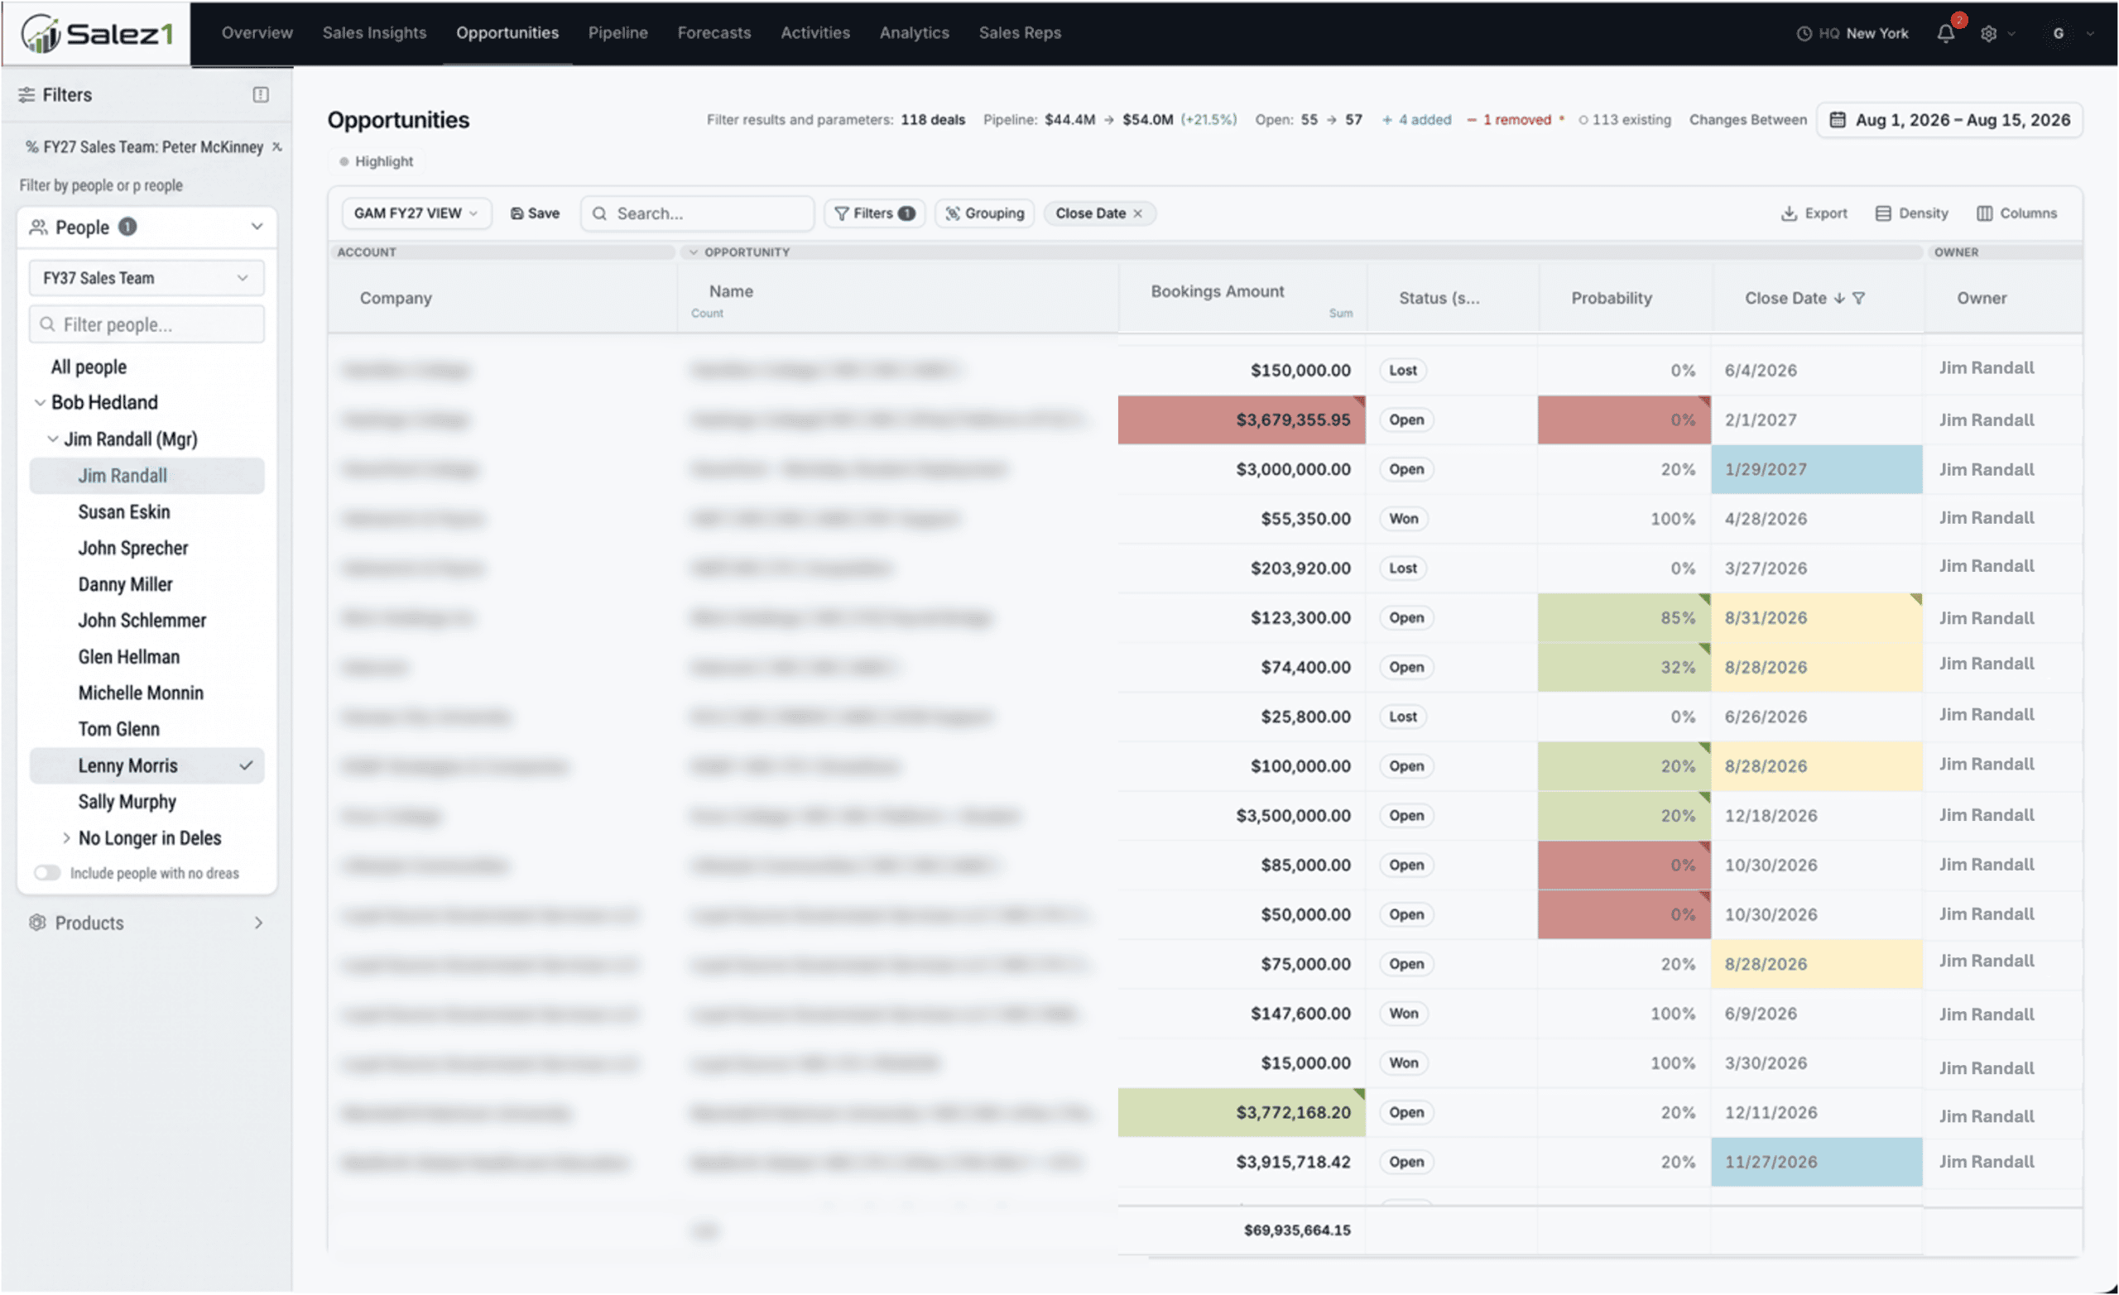This screenshot has width=2119, height=1295.
Task: Collapse the Bob Hedland tree node
Action: tap(40, 402)
